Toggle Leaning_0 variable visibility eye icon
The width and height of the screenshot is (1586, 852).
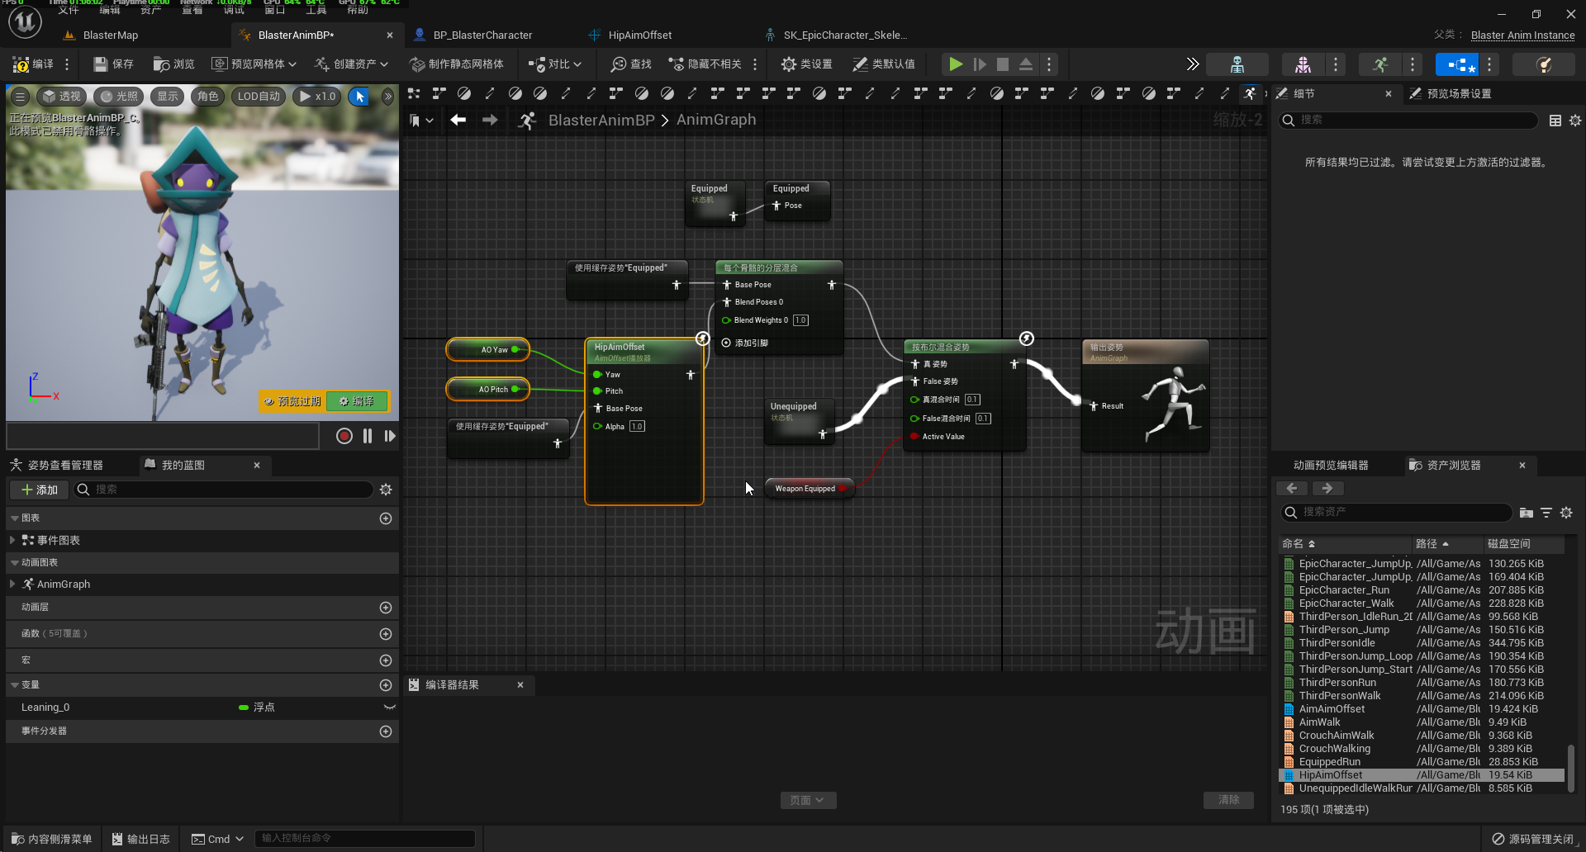pos(389,708)
